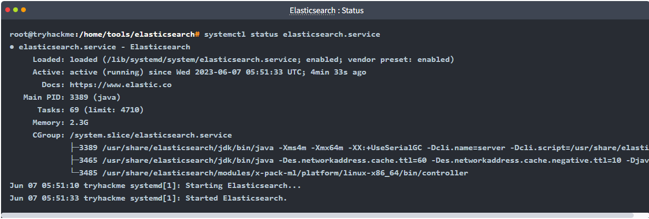This screenshot has height=219, width=649.
Task: Click the Memory value "2.3G"
Action: [79, 123]
